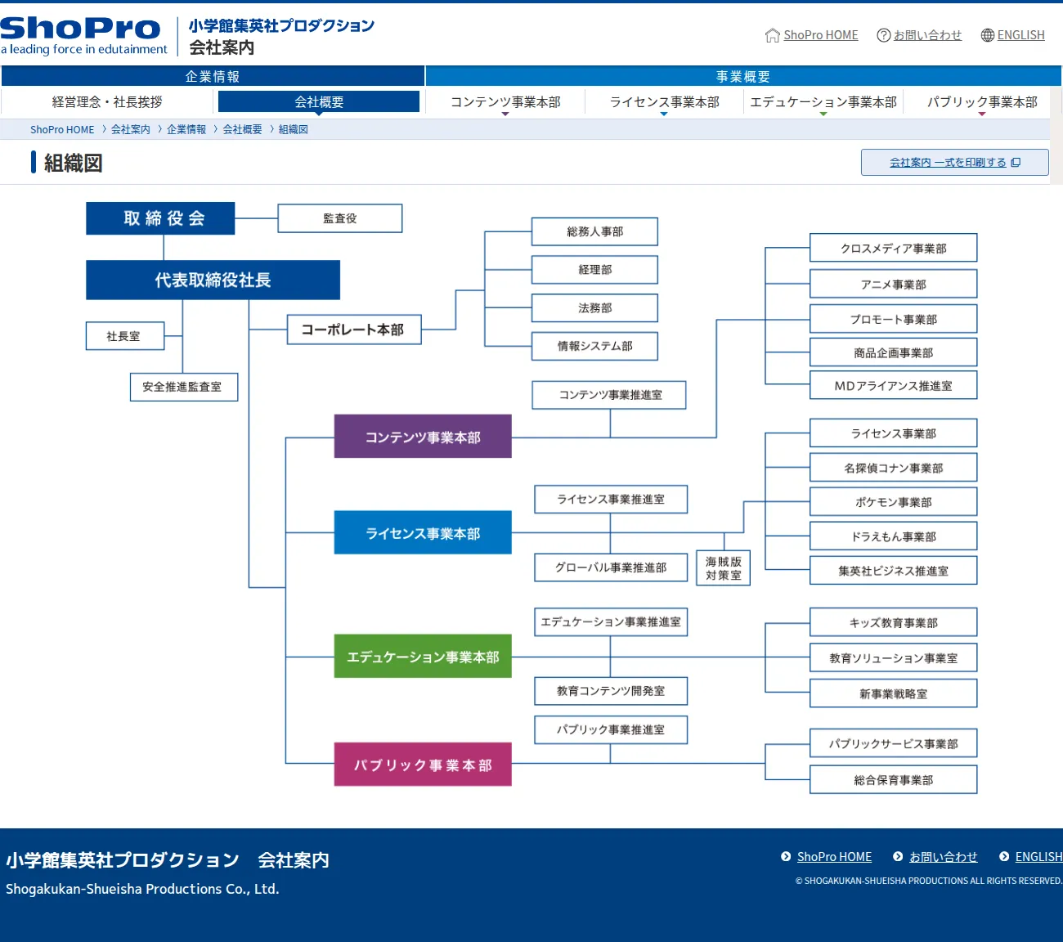The image size is (1063, 942).
Task: Switch to ENGLISH in the header
Action: pos(1020,35)
